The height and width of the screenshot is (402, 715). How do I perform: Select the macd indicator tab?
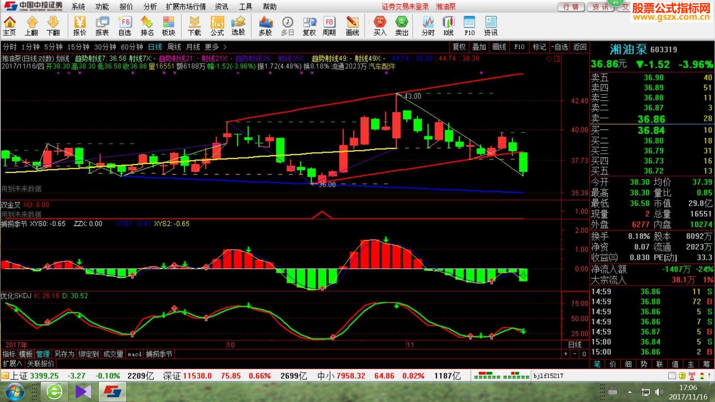point(134,354)
